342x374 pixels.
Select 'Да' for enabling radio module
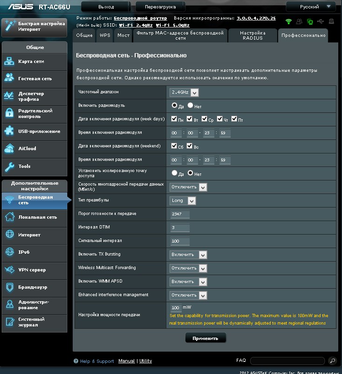pyautogui.click(x=174, y=105)
